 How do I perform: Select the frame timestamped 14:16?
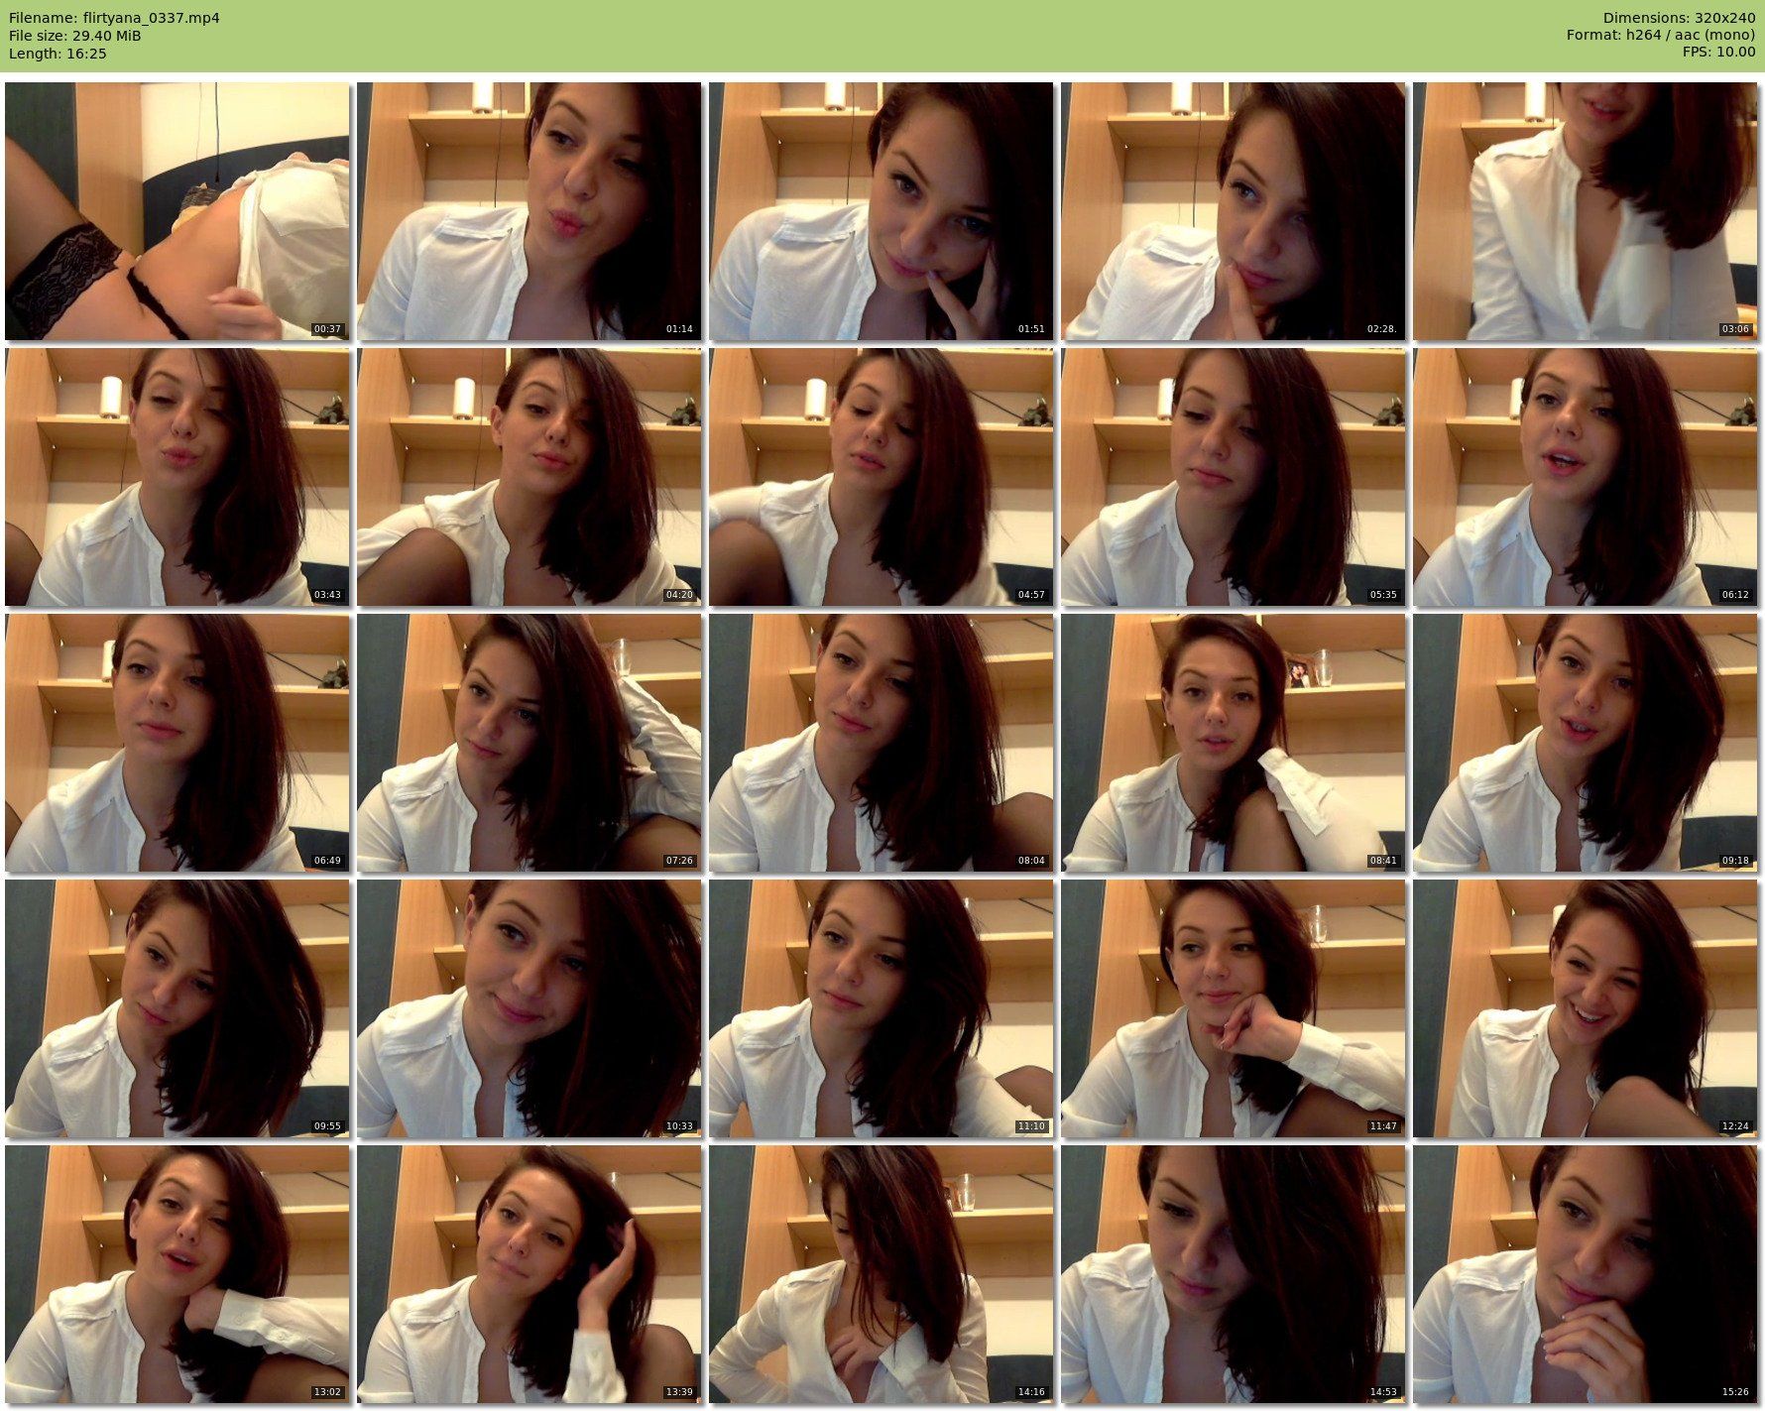point(881,1274)
